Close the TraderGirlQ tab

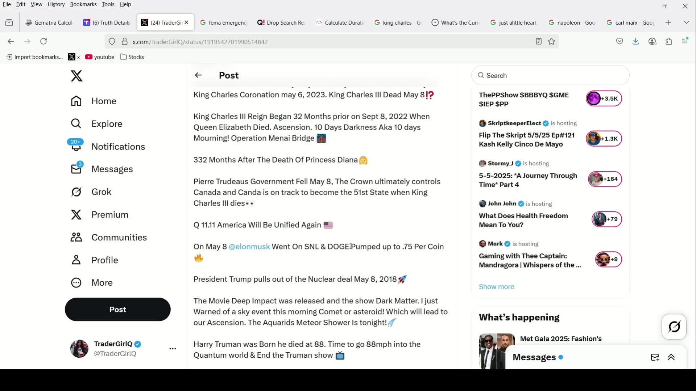(187, 22)
